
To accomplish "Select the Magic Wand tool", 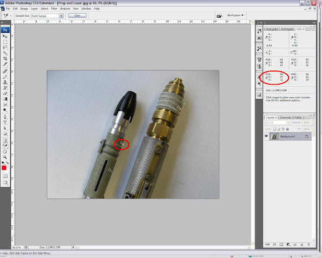I will coord(5,53).
